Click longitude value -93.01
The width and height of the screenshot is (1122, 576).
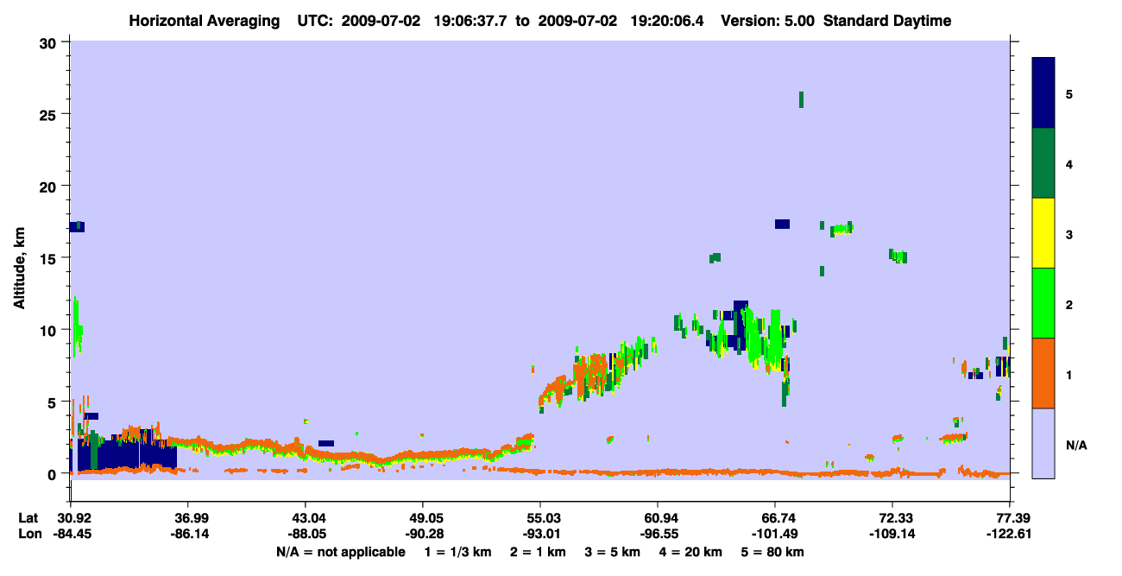click(x=540, y=534)
